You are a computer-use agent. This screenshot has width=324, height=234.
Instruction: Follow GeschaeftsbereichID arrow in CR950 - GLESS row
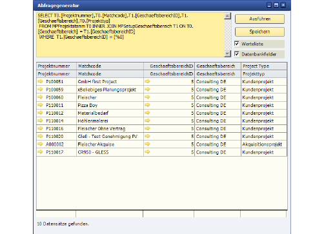[147, 152]
